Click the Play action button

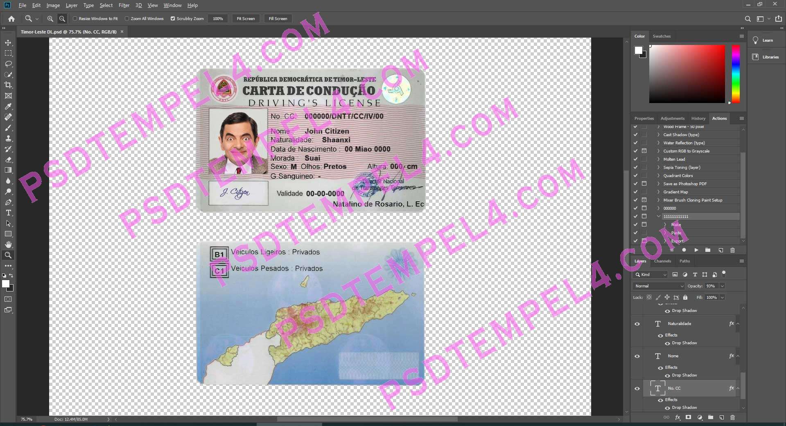coord(696,250)
